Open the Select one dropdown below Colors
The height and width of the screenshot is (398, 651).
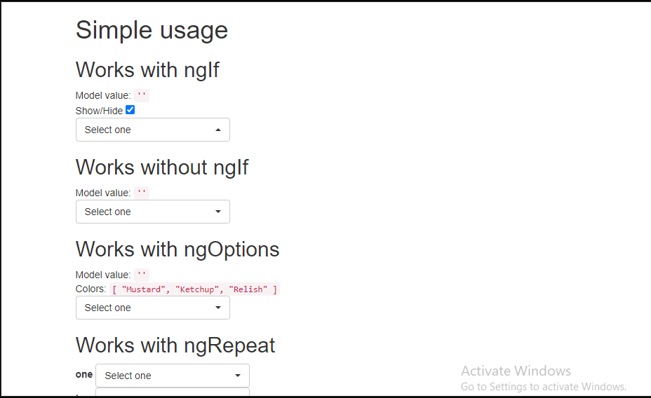click(152, 308)
